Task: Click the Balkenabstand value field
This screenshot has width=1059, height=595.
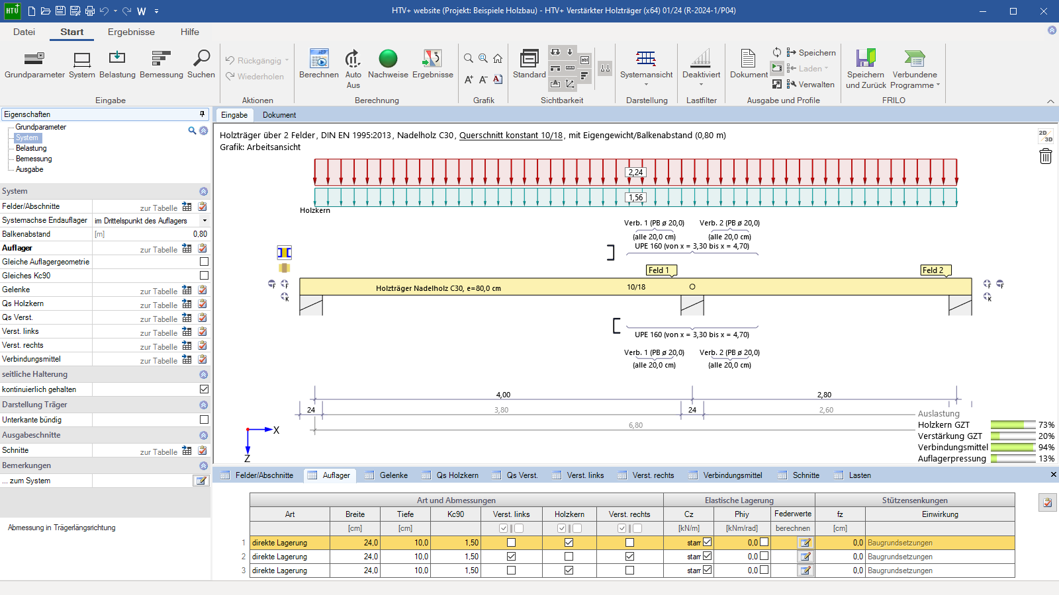Action: [x=151, y=234]
